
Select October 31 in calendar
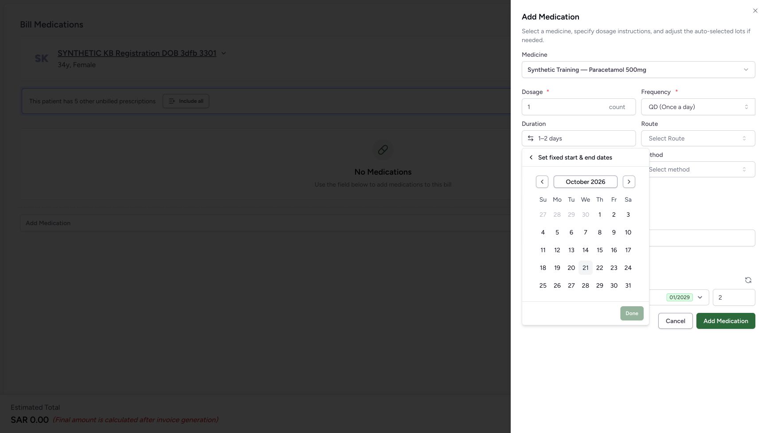(x=628, y=285)
